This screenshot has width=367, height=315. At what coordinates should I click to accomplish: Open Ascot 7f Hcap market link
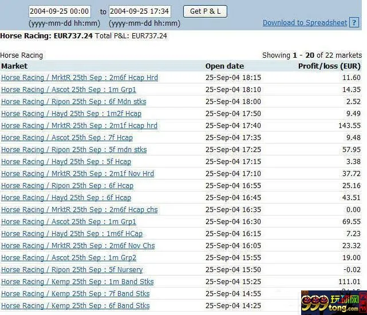pyautogui.click(x=67, y=138)
